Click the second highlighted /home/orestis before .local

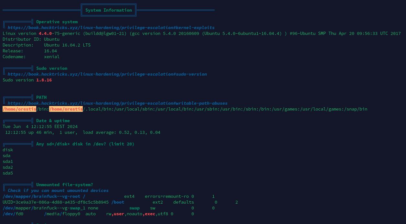(66, 109)
